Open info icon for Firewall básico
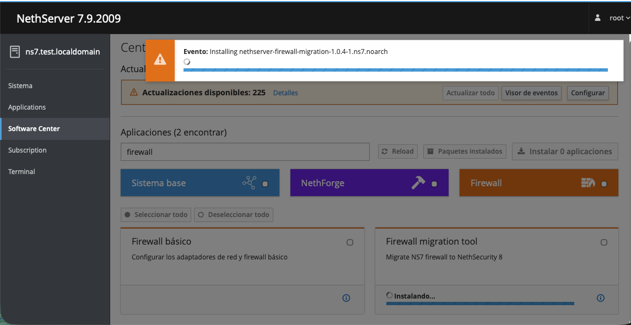This screenshot has height=325, width=631. (346, 298)
